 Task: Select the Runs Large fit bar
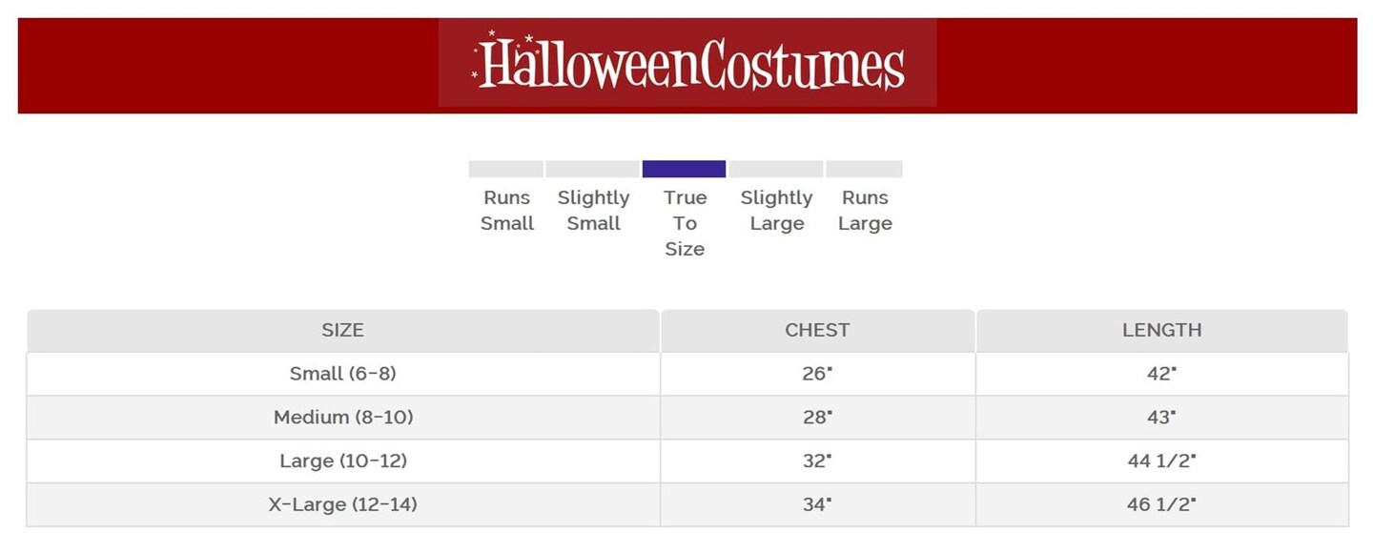[864, 169]
